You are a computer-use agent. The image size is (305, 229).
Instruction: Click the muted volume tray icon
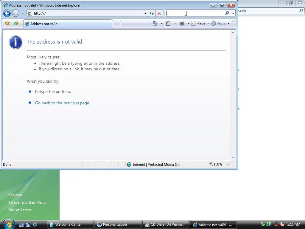282,224
